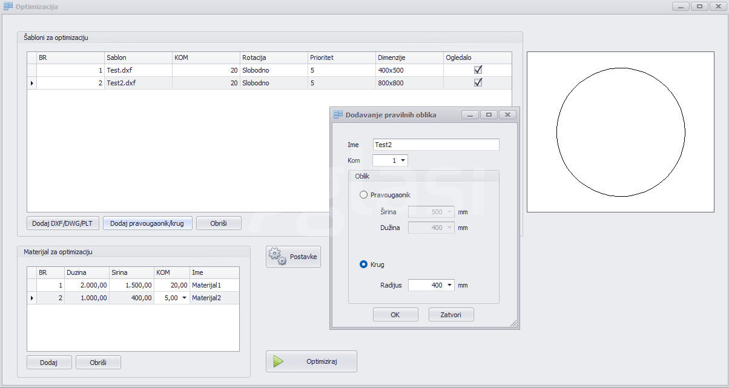Image resolution: width=729 pixels, height=388 pixels.
Task: Confirm the shape dialog with OK
Action: [395, 315]
